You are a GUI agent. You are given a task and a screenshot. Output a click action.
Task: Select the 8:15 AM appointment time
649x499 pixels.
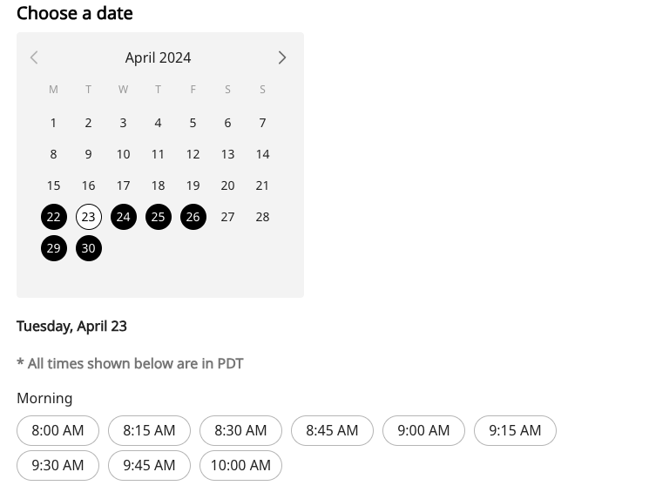pos(149,430)
